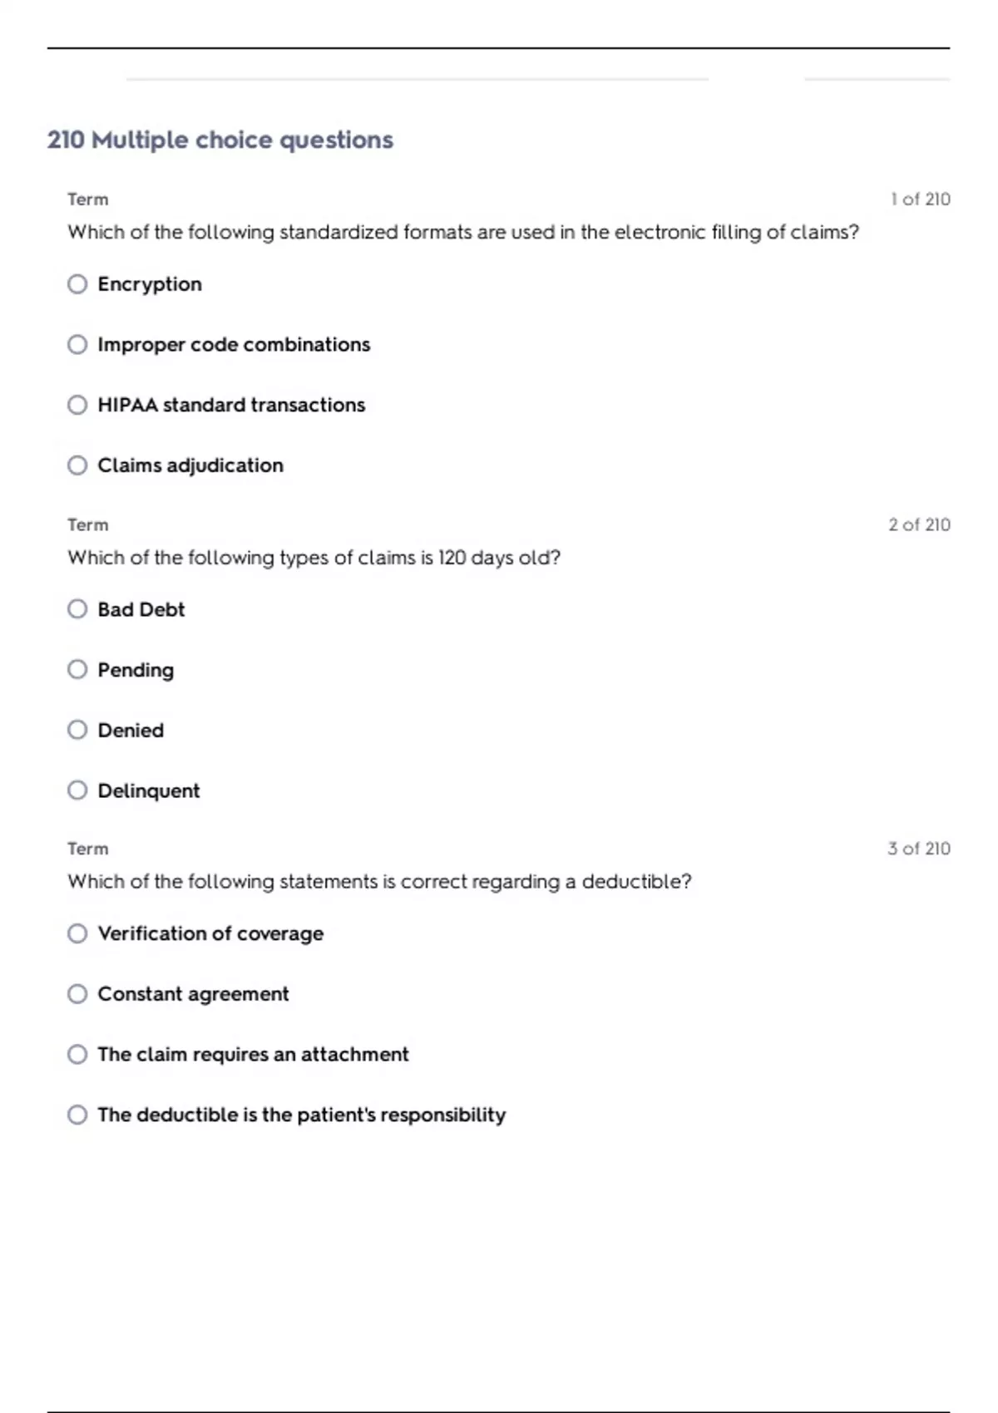Click the deductible statements question text
The width and height of the screenshot is (998, 1413).
(379, 882)
